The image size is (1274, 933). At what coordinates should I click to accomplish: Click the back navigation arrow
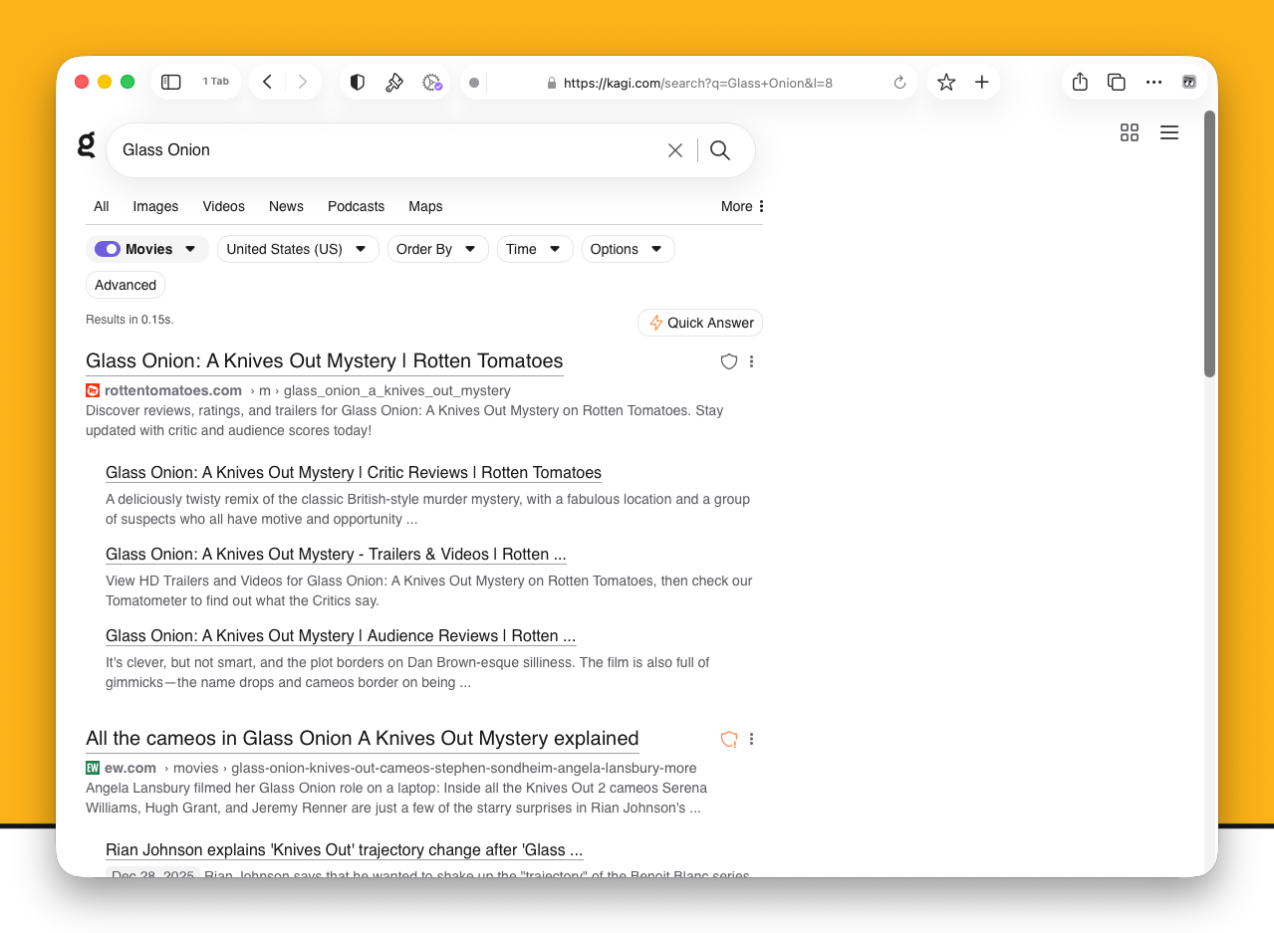267,83
